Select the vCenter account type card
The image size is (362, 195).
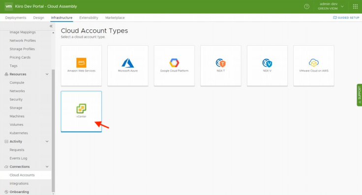coord(81,112)
